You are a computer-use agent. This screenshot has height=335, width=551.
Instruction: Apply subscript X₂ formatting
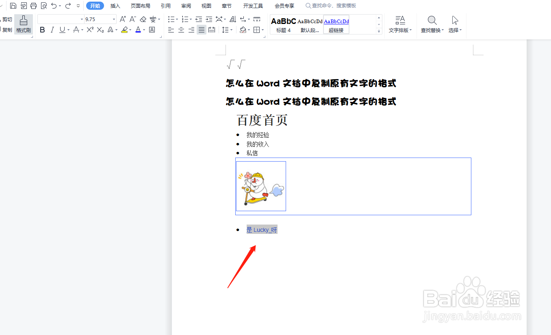pos(100,30)
